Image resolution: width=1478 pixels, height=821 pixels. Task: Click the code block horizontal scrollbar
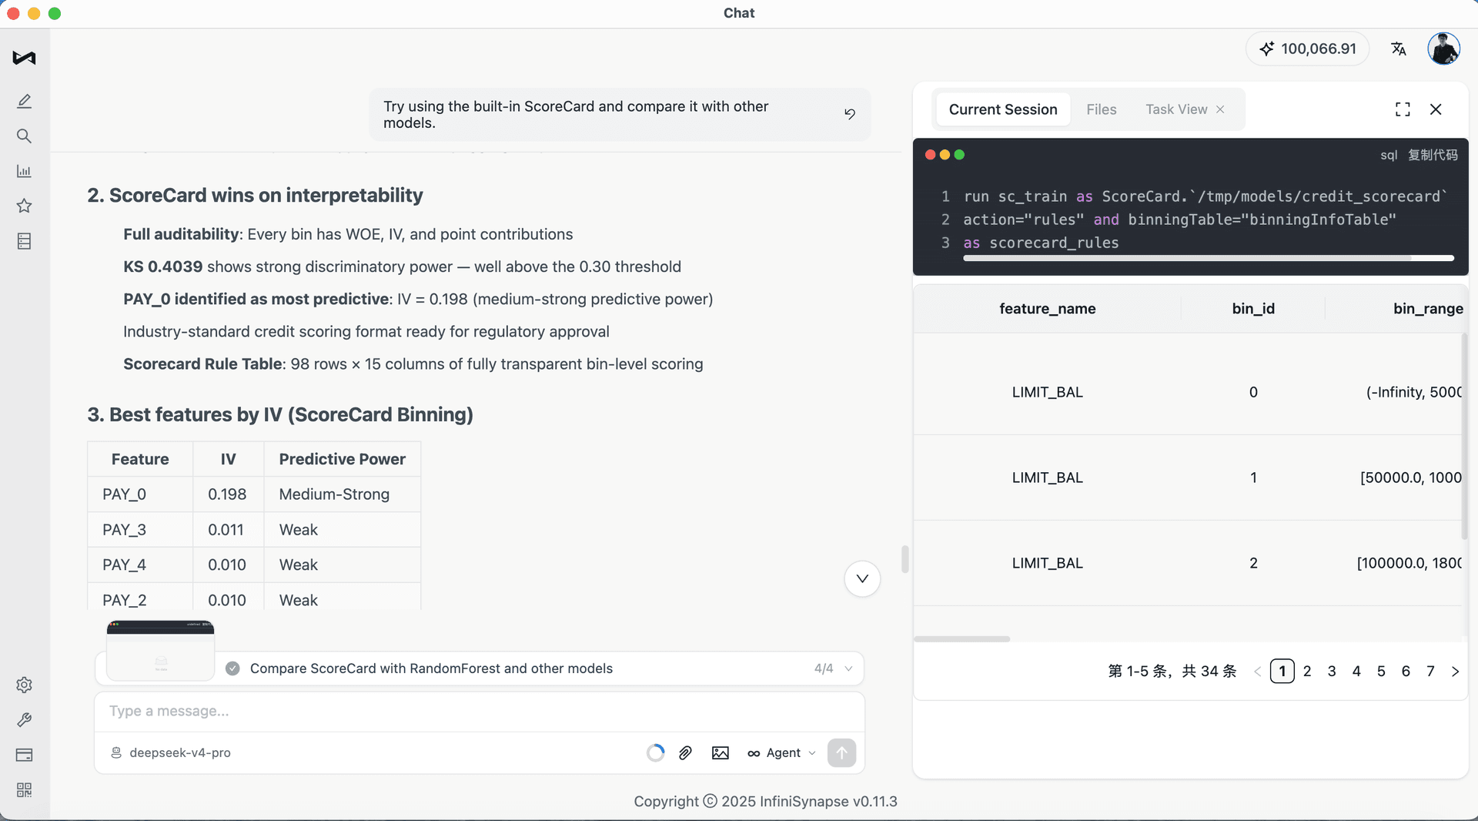coord(1208,258)
